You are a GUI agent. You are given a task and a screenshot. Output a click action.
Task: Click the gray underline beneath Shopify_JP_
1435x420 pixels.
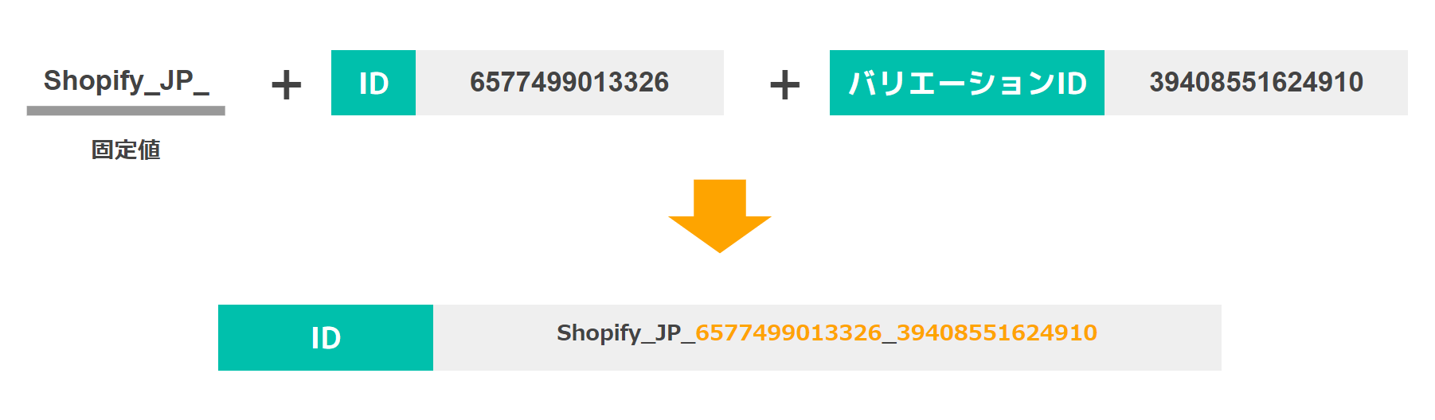coord(126,111)
